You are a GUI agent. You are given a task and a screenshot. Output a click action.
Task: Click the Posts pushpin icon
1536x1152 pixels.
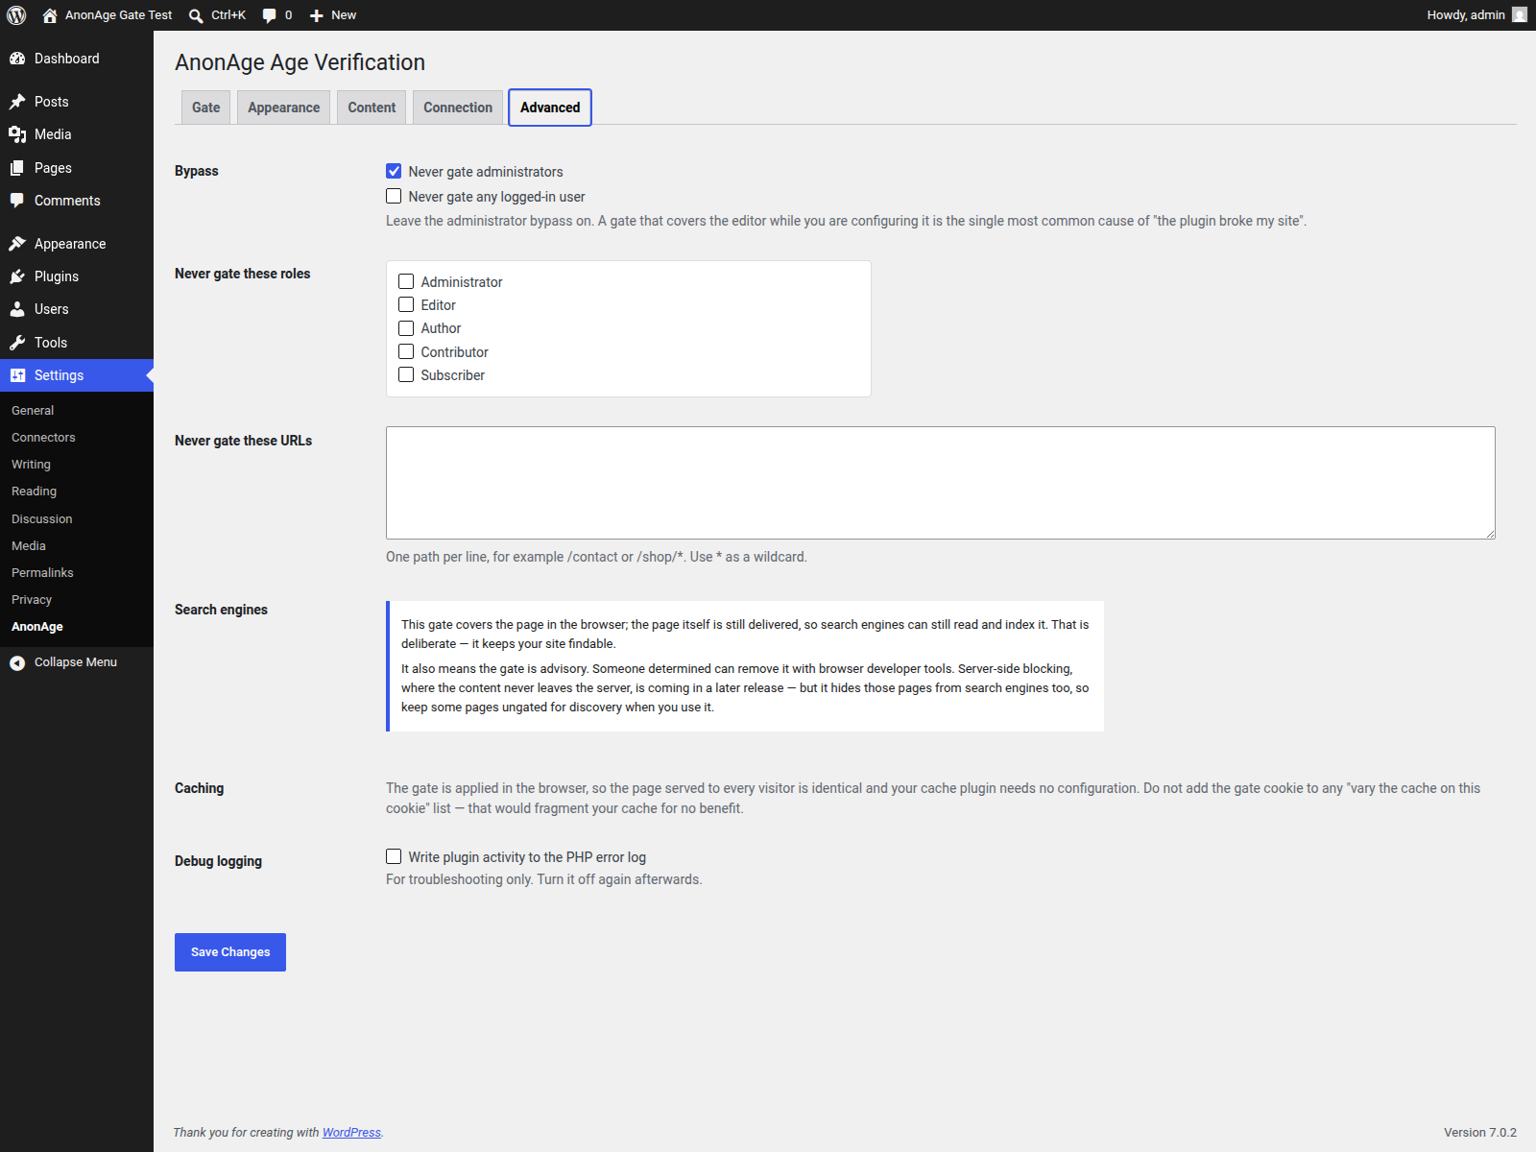click(17, 102)
